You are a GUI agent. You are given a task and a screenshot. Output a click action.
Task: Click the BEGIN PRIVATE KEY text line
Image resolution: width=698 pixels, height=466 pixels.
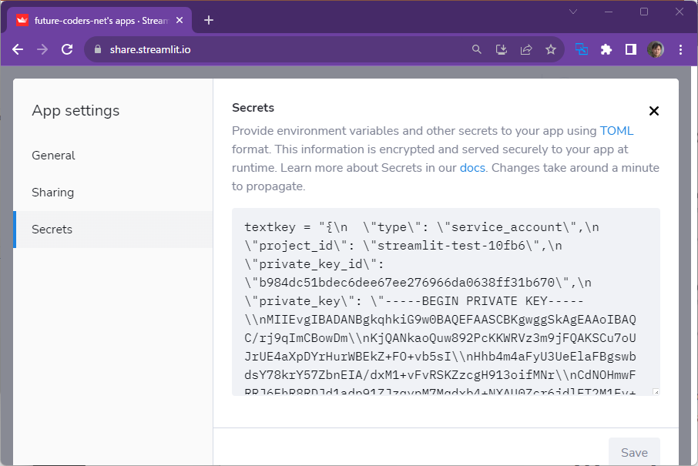point(414,301)
